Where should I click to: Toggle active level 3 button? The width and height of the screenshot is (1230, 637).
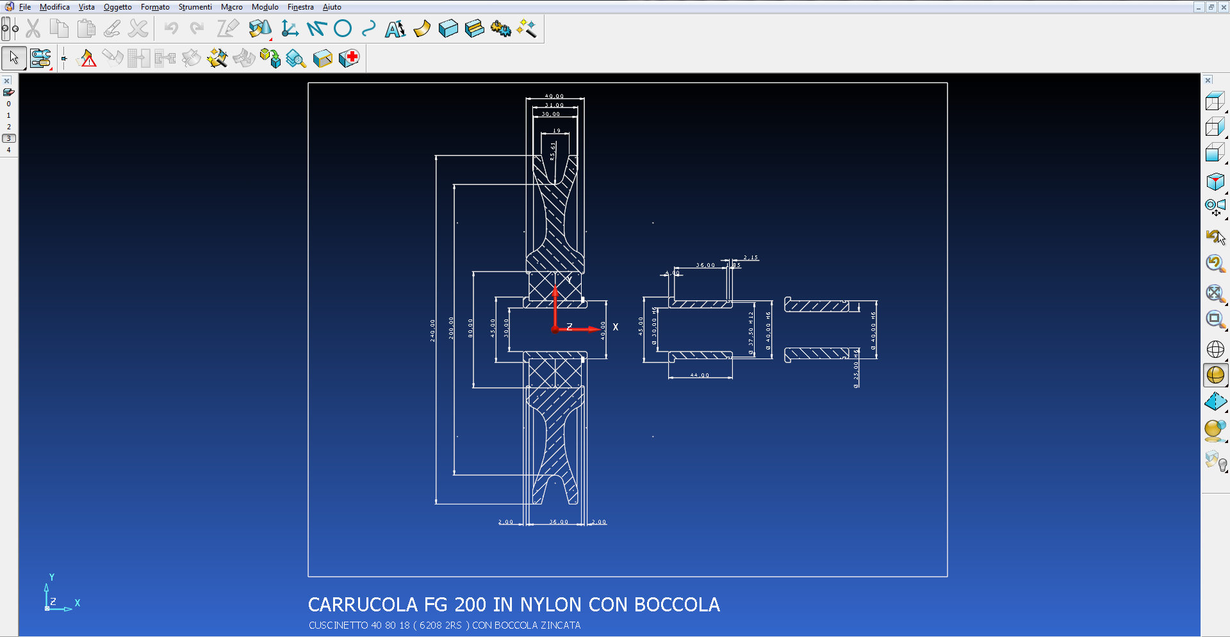click(x=8, y=138)
